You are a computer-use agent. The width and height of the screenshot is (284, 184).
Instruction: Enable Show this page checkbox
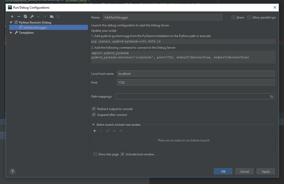(95, 154)
